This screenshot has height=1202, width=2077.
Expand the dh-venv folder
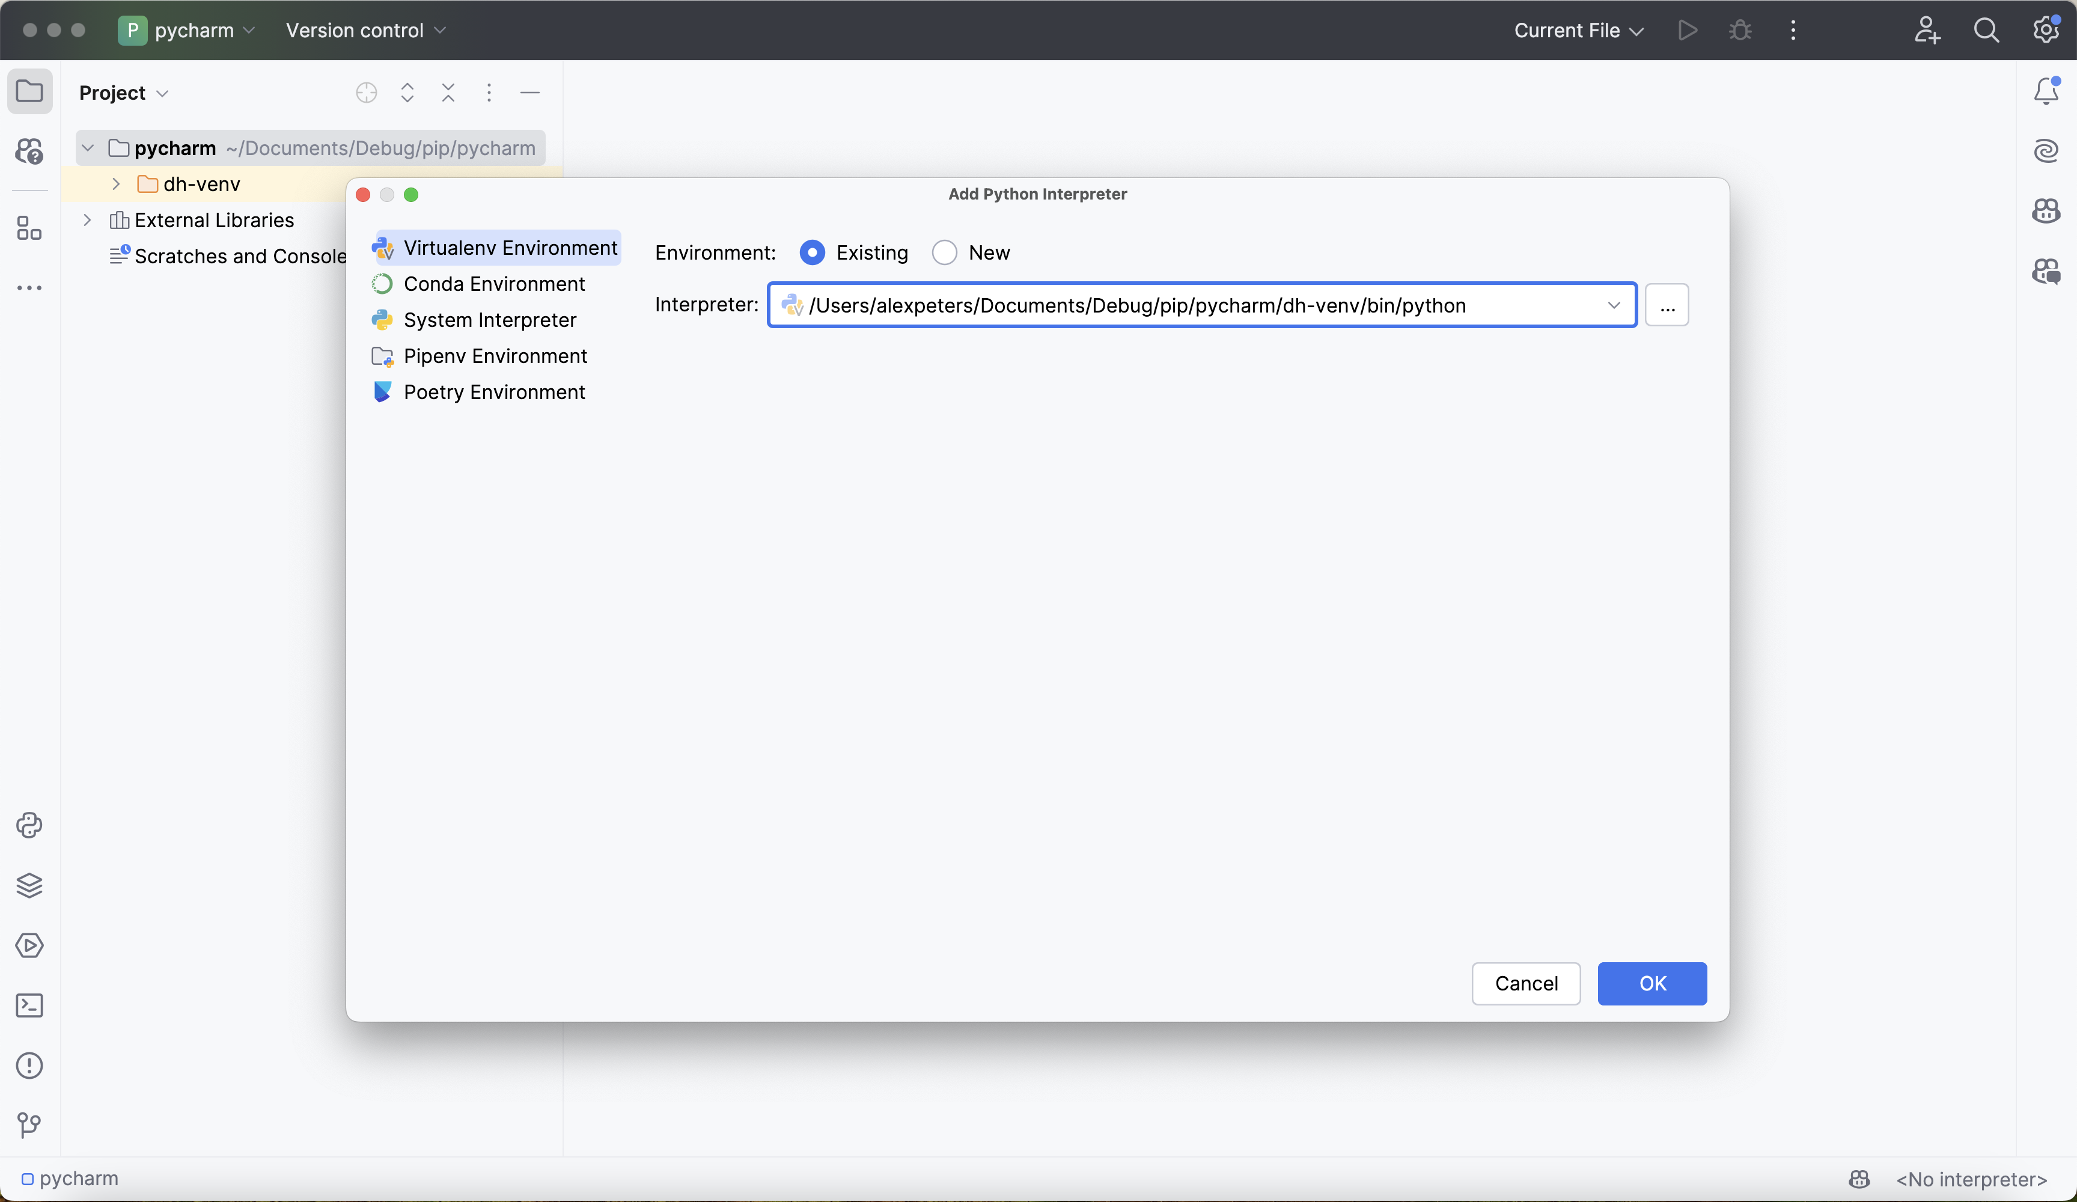[x=116, y=184]
